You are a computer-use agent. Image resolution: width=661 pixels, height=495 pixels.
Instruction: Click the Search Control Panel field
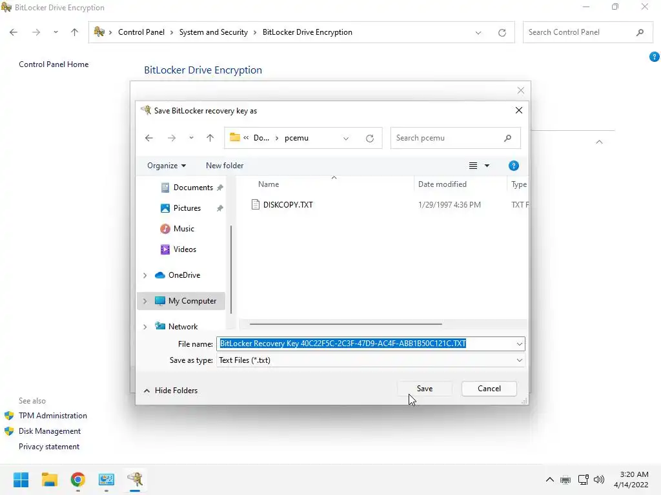(x=587, y=32)
